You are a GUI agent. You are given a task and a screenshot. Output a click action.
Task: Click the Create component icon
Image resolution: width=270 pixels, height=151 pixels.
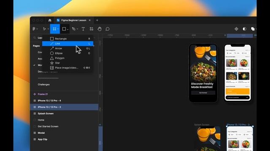click(x=236, y=29)
